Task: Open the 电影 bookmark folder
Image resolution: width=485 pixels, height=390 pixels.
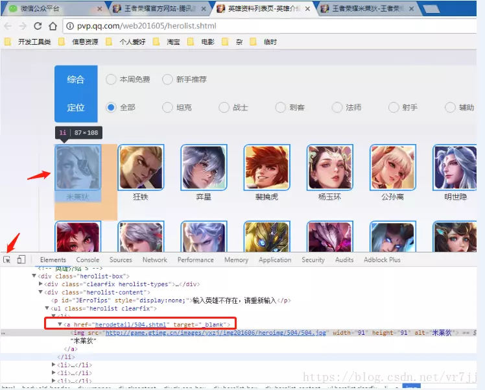Action: 201,42
